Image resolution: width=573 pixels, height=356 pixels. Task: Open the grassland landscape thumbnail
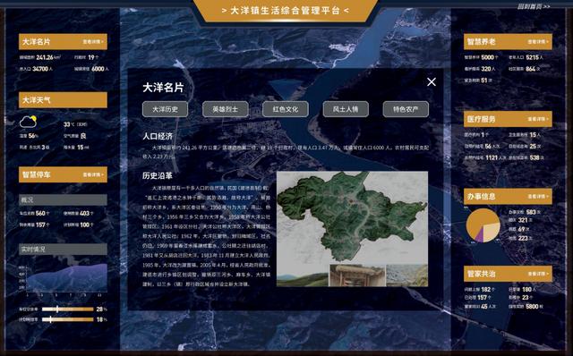pyautogui.click(x=303, y=275)
